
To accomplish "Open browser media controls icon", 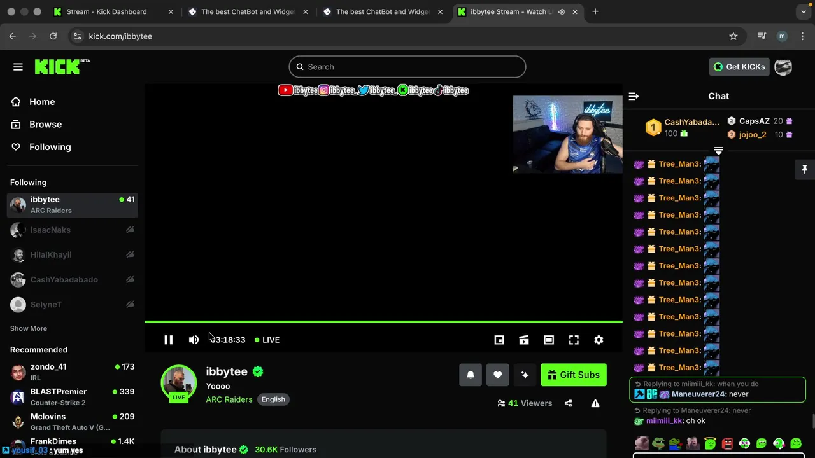I will [x=762, y=36].
